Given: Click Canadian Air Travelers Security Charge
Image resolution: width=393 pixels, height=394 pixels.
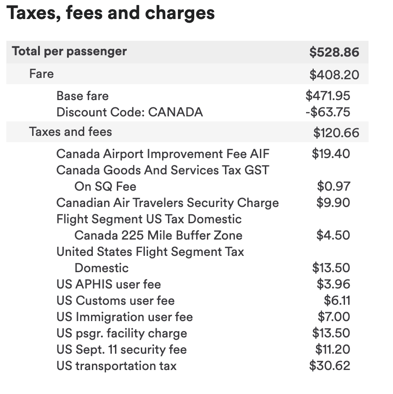Looking at the screenshot, I should pos(168,203).
